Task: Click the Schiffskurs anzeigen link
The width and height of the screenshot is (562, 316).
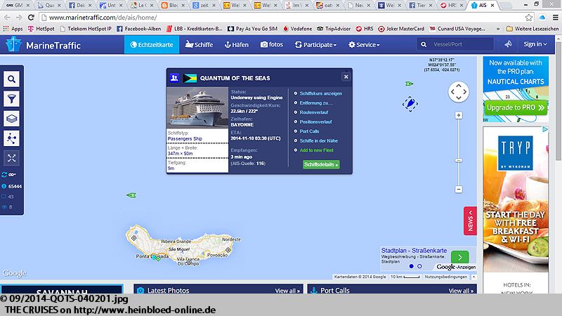Action: point(321,93)
